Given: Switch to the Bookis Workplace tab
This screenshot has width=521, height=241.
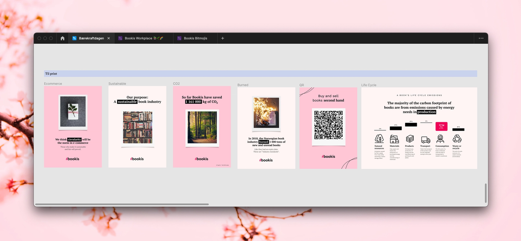Looking at the screenshot, I should [144, 38].
